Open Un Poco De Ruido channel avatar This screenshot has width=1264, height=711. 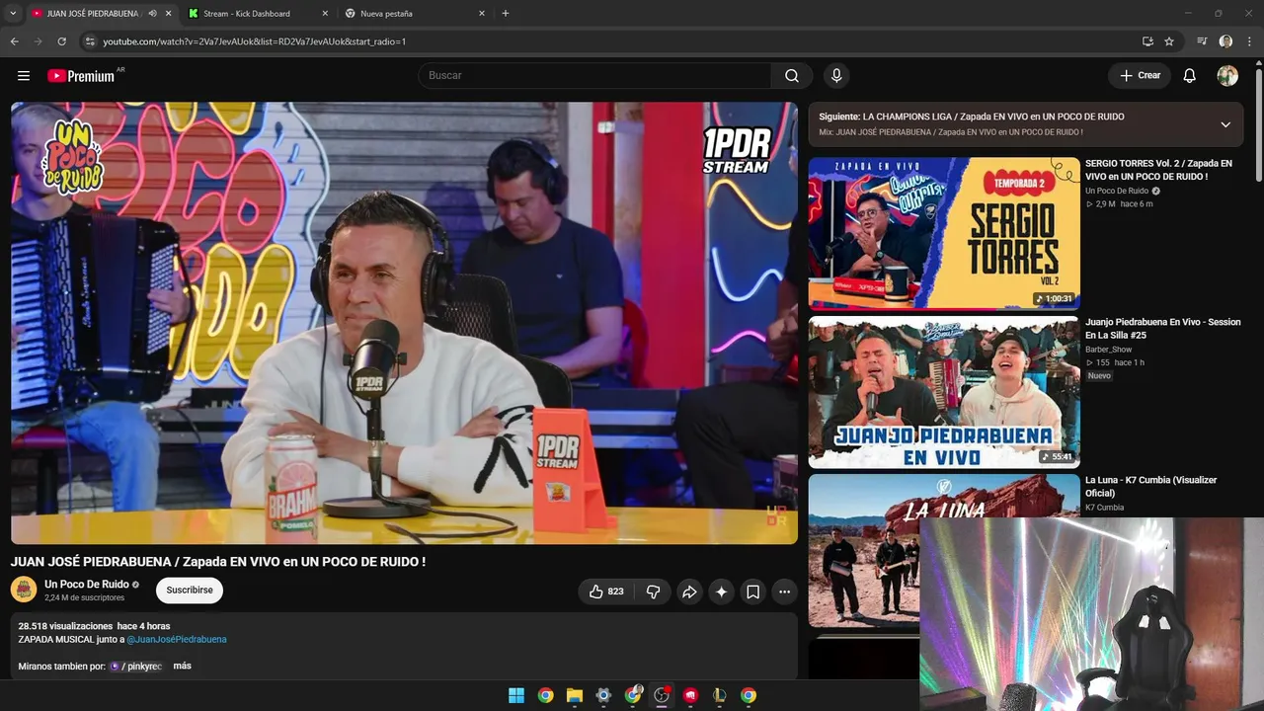click(x=24, y=591)
